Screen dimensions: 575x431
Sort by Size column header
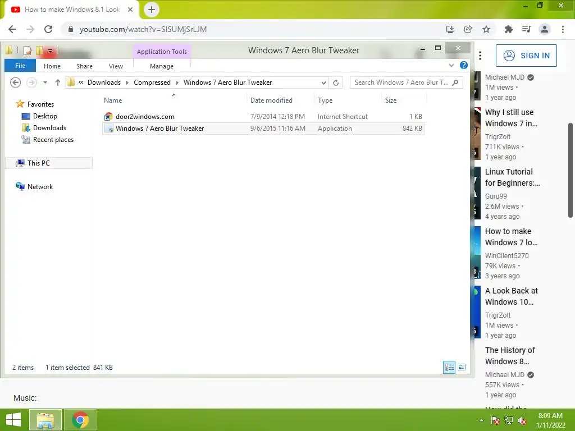coord(391,100)
